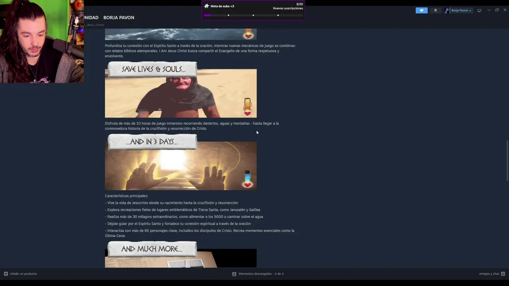The height and width of the screenshot is (286, 509).
Task: Open Steam announcements megaphone button
Action: [x=422, y=10]
